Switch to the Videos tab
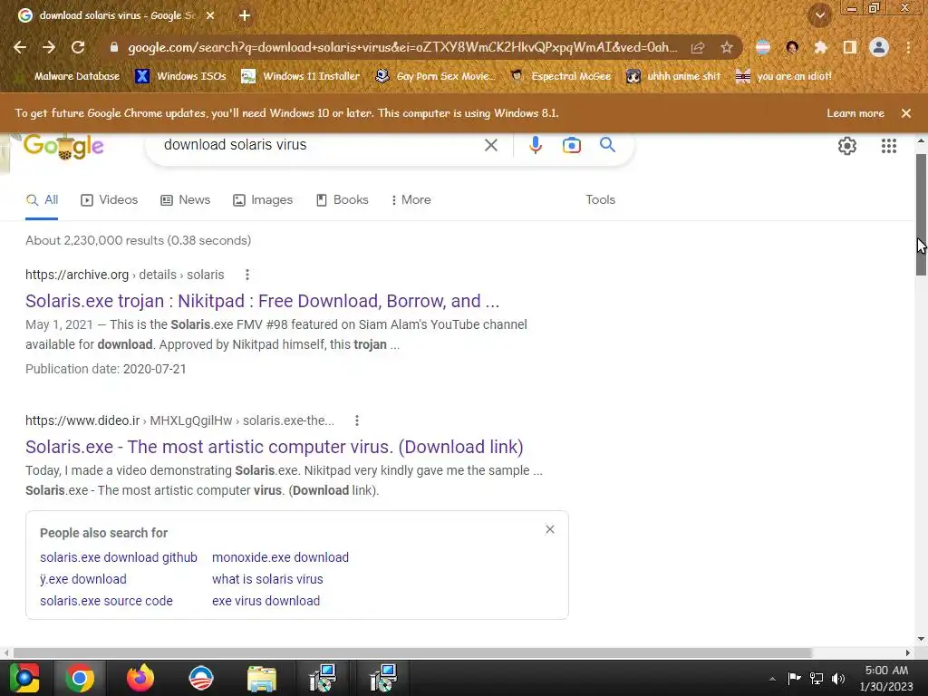This screenshot has width=928, height=696. (110, 200)
